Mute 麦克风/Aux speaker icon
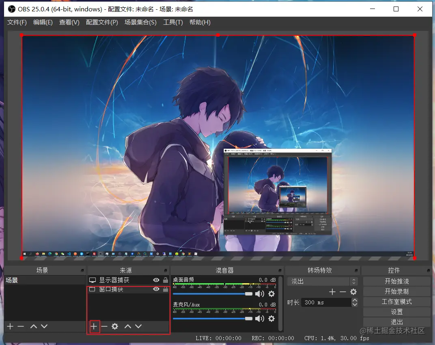The height and width of the screenshot is (345, 435). click(x=260, y=319)
